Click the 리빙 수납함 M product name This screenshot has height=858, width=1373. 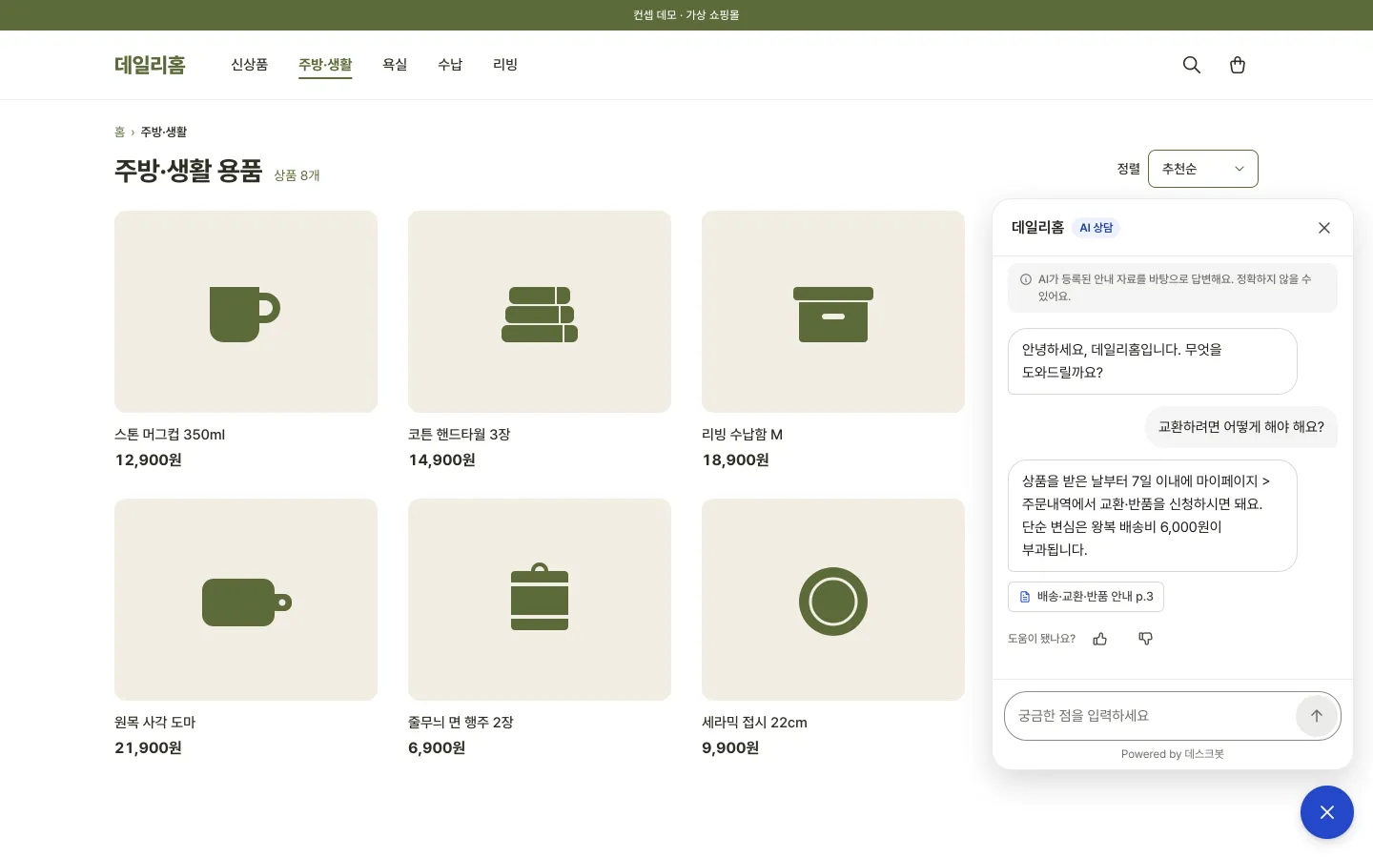pos(742,435)
